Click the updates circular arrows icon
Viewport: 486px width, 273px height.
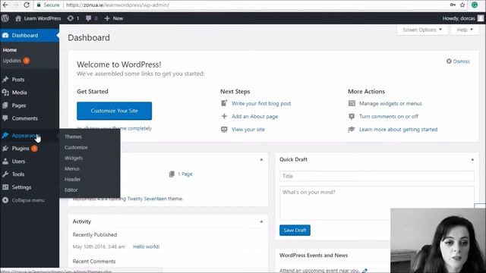click(x=71, y=18)
